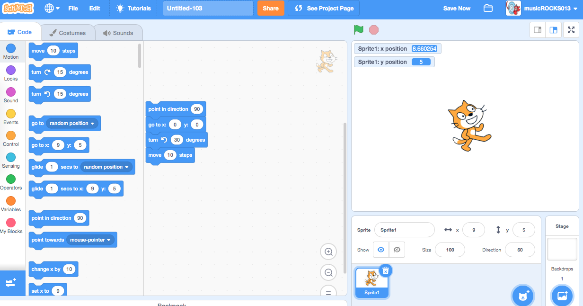
Task: Click the palette 'move 10 steps' block
Action: tap(53, 51)
